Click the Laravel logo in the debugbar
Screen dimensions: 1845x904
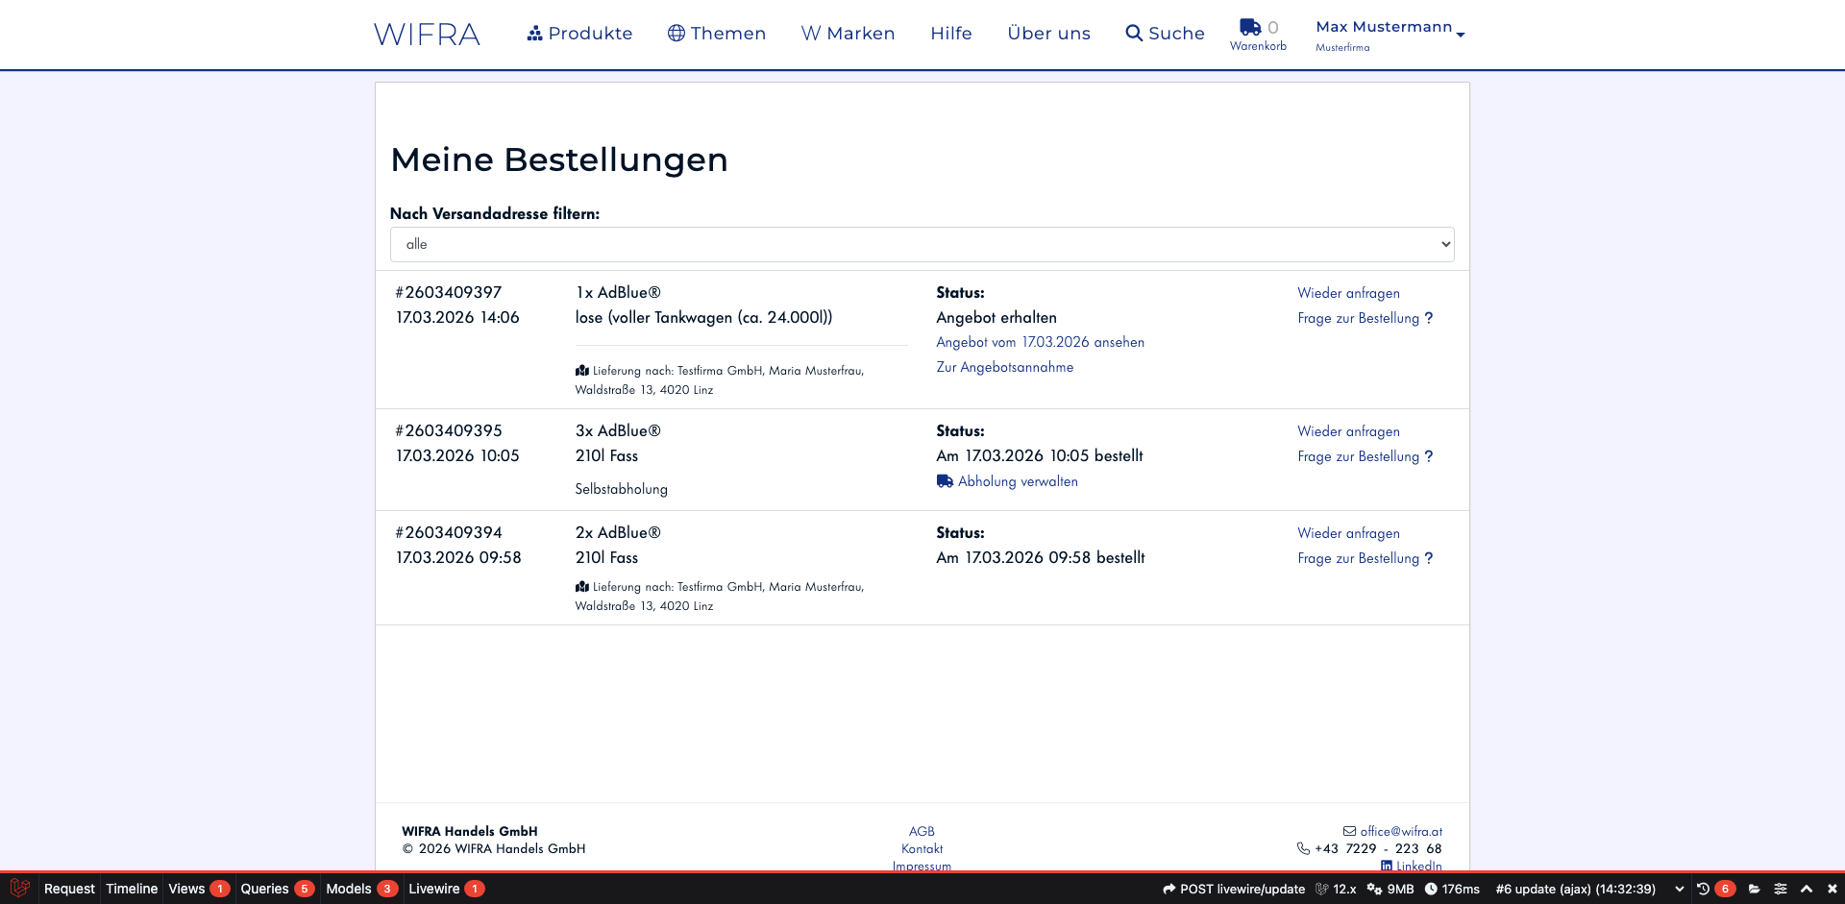point(19,889)
